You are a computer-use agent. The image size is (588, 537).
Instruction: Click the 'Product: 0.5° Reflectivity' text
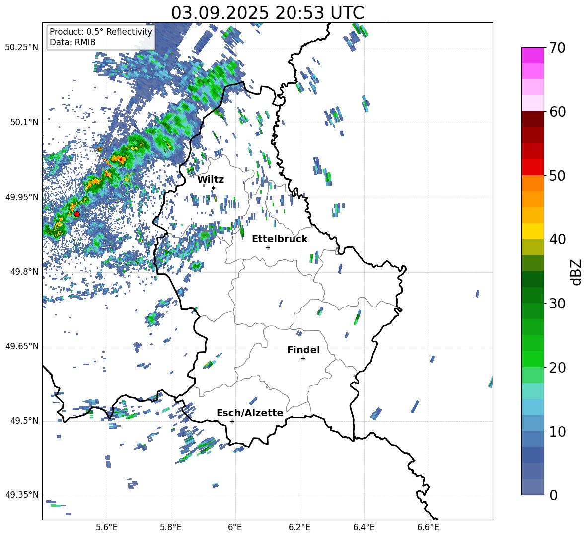(101, 31)
